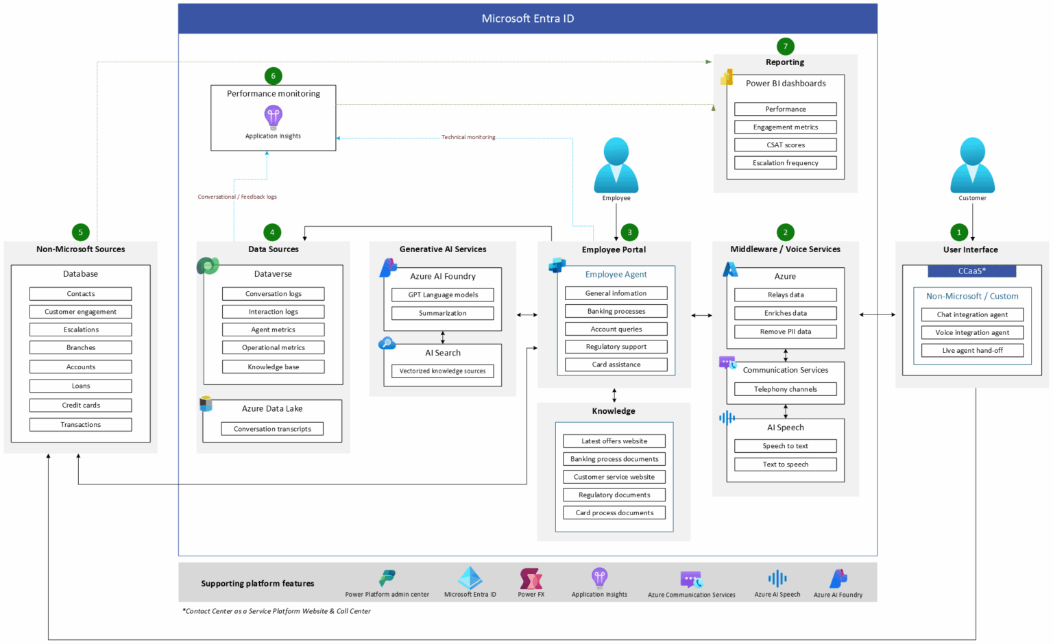Image resolution: width=1053 pixels, height=644 pixels.
Task: Select the Data Sources step 4 badge
Action: click(273, 232)
